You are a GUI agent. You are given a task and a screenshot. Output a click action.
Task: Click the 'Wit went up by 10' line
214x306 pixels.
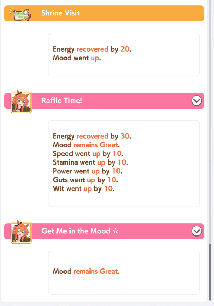coord(84,188)
